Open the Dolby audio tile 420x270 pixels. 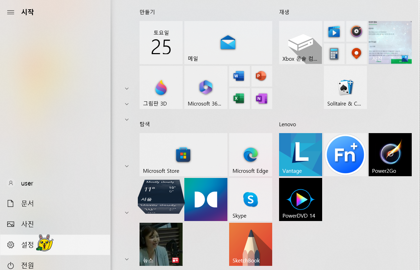[206, 199]
